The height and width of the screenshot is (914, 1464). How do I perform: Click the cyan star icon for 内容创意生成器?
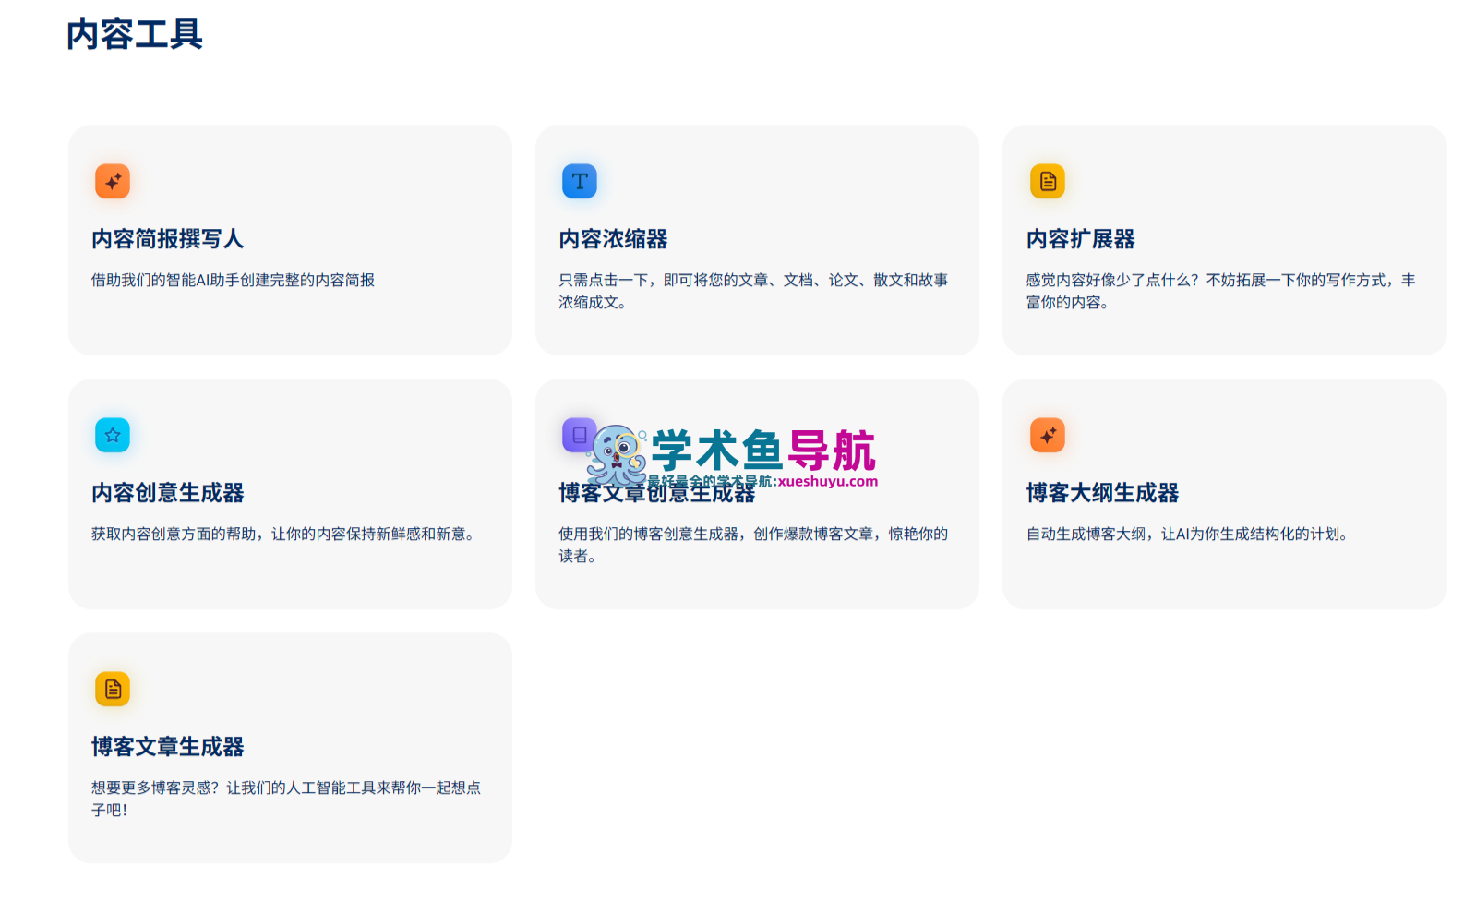point(113,435)
